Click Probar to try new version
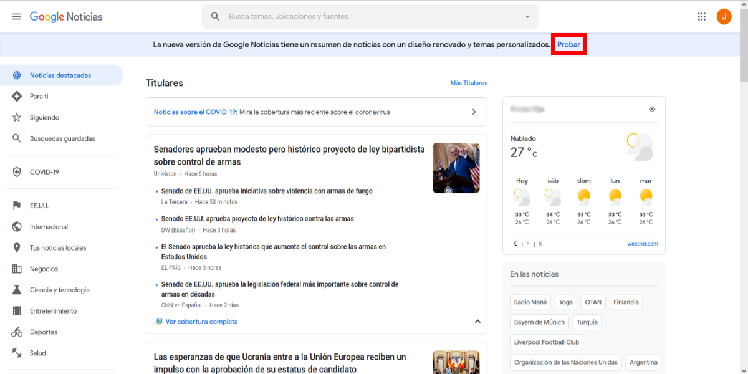This screenshot has width=748, height=374. click(568, 44)
